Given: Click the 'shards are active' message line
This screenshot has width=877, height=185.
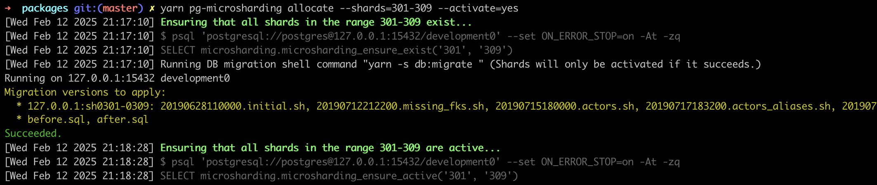Looking at the screenshot, I should pyautogui.click(x=330, y=148).
